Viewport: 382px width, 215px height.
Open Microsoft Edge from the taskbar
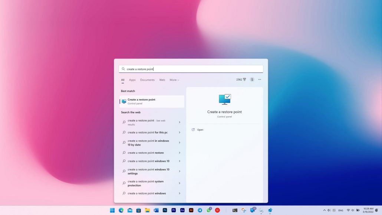pyautogui.click(x=121, y=210)
